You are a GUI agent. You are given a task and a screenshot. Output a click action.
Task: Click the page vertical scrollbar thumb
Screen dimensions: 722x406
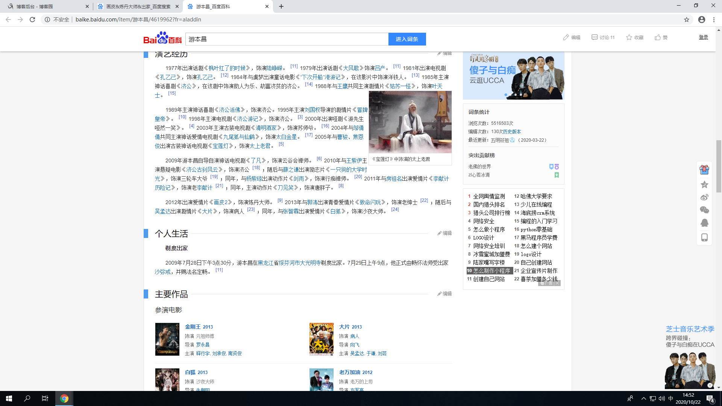click(x=719, y=165)
